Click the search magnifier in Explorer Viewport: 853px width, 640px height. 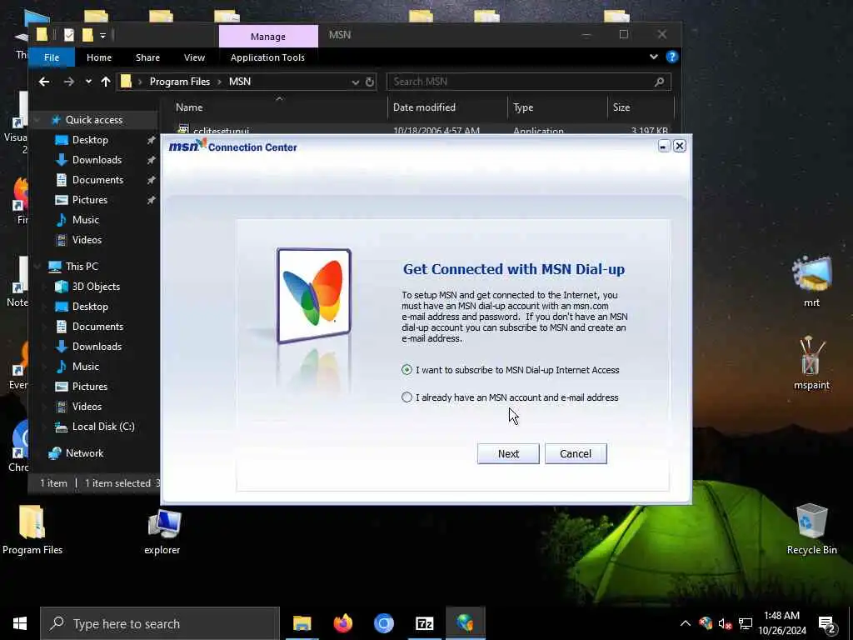tap(660, 82)
